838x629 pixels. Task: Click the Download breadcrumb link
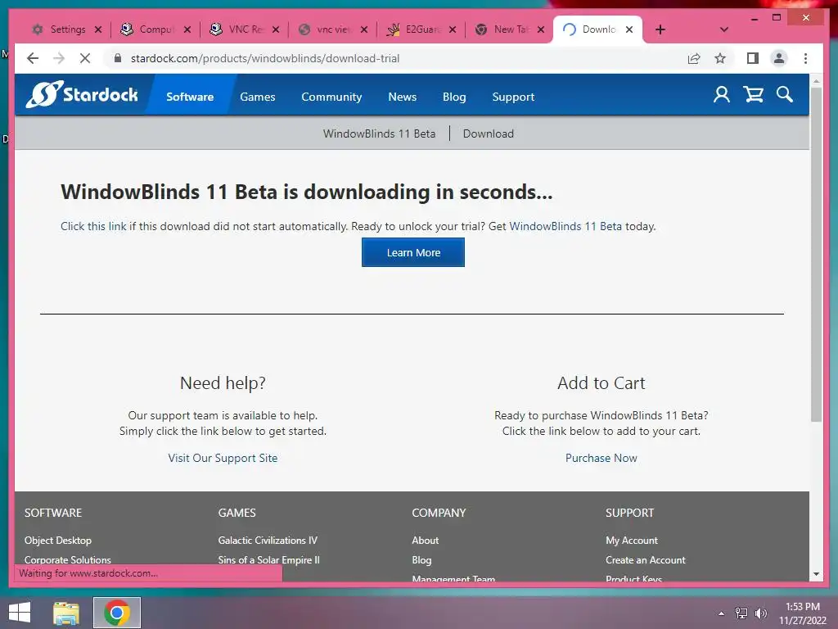click(x=488, y=133)
